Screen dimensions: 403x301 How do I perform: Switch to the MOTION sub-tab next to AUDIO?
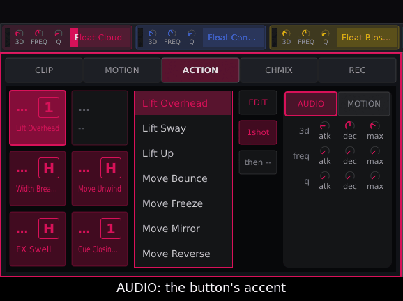point(364,104)
